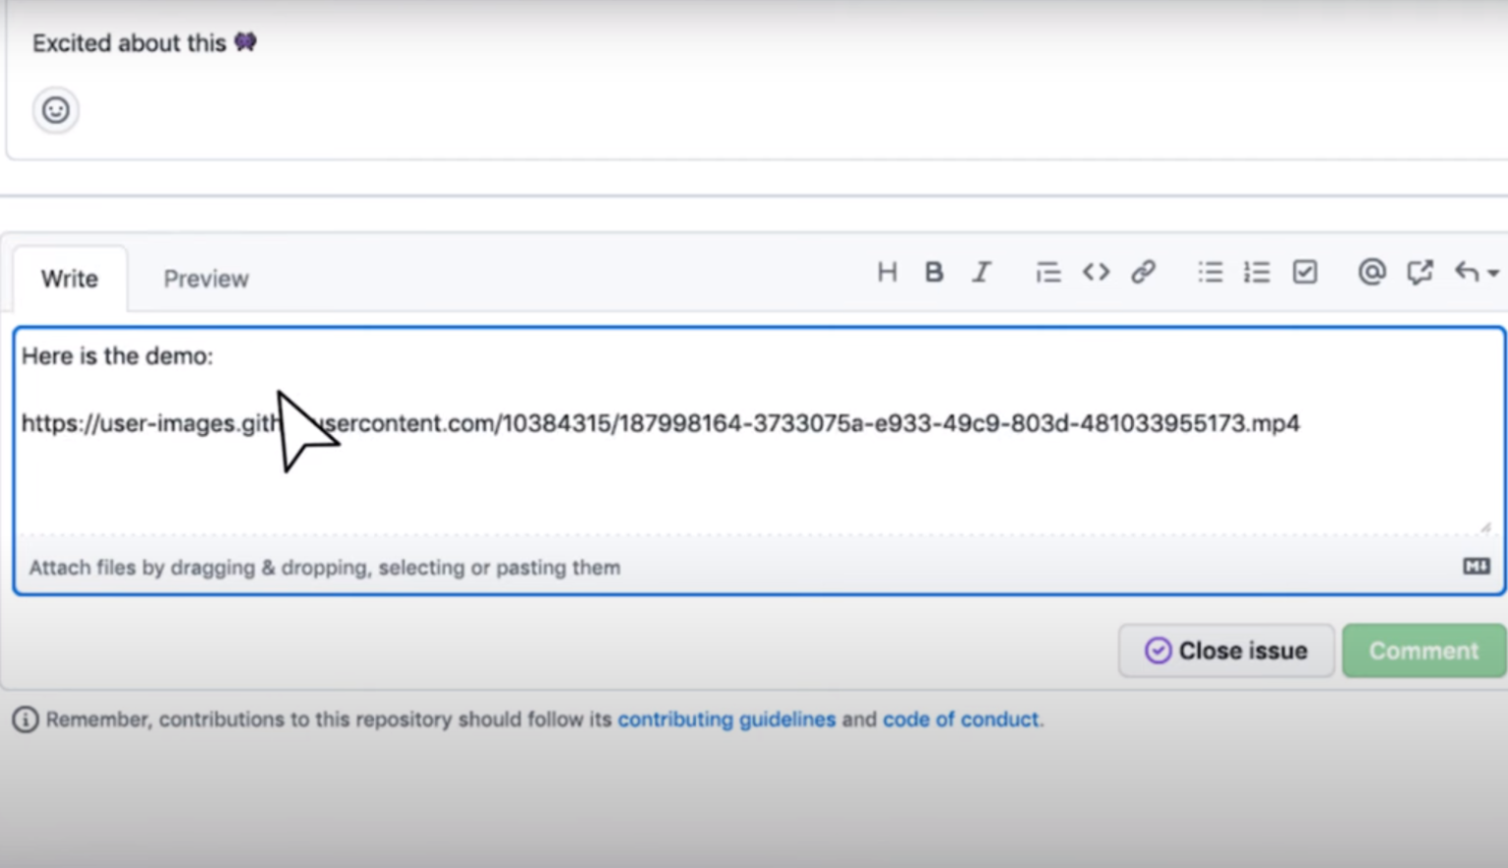Insert a bulleted list
This screenshot has height=868, width=1508.
pos(1210,272)
